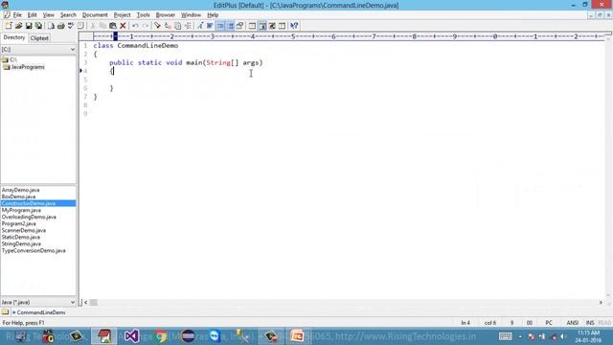Screen dimensions: 613x345
Task: Open the Replace toolbar icon
Action: coord(168,26)
